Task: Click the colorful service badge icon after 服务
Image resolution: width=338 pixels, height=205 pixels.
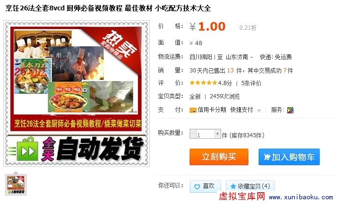Action: pyautogui.click(x=290, y=110)
